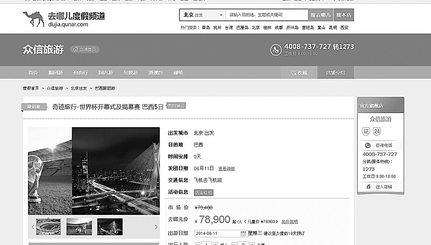Click the 收藏 favorite heart button
This screenshot has height=245, width=431.
point(299,73)
